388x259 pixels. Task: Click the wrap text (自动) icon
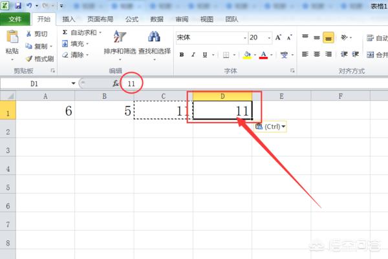click(370, 38)
